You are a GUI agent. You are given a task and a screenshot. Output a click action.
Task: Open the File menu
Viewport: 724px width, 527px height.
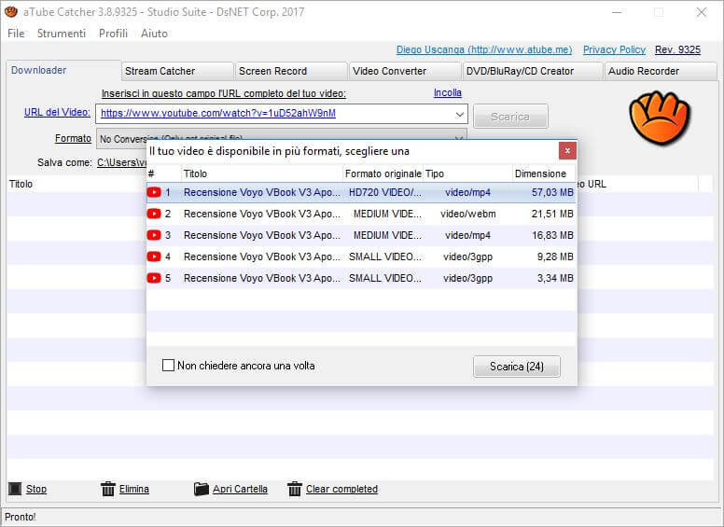click(x=16, y=34)
